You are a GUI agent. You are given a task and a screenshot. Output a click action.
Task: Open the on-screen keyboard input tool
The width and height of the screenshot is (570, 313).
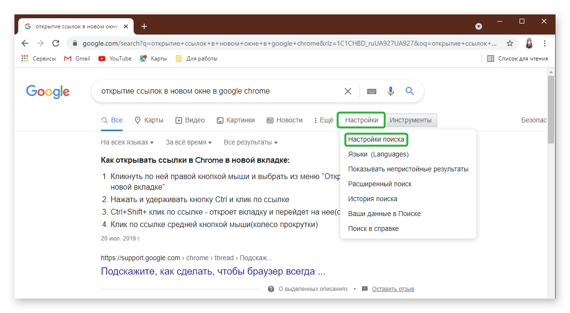(x=372, y=91)
